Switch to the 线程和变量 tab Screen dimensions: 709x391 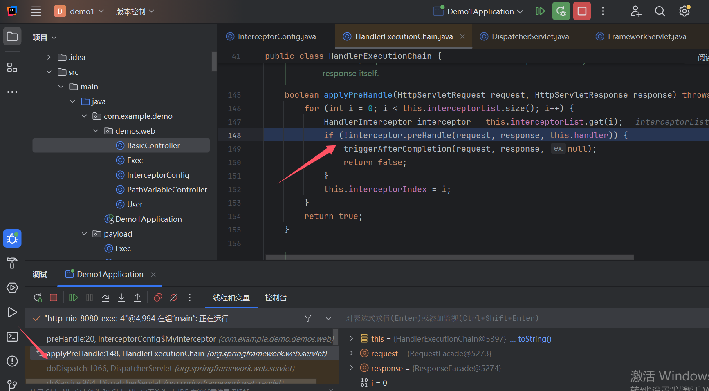231,298
